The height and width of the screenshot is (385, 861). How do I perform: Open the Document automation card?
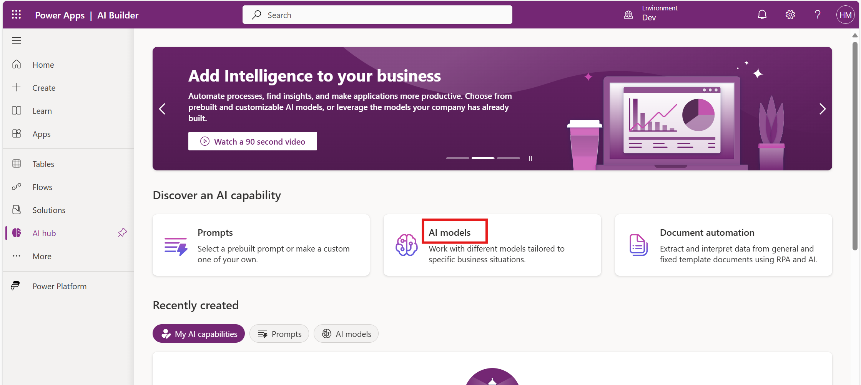pyautogui.click(x=723, y=245)
